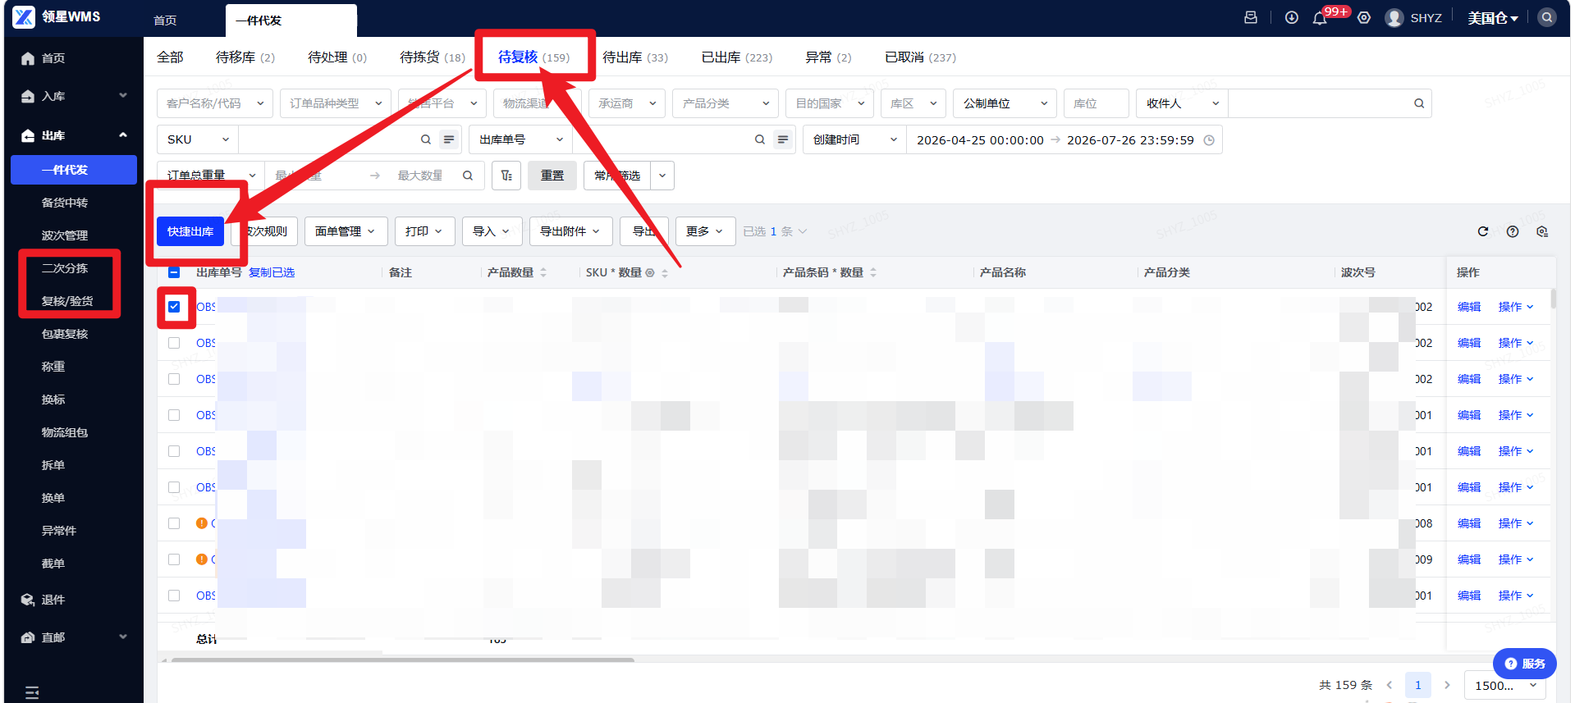This screenshot has height=703, width=1575.
Task: Open notifications bell with 99+ badge
Action: [1320, 18]
